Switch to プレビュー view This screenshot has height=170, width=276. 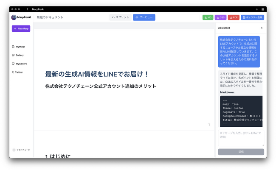pos(144,17)
